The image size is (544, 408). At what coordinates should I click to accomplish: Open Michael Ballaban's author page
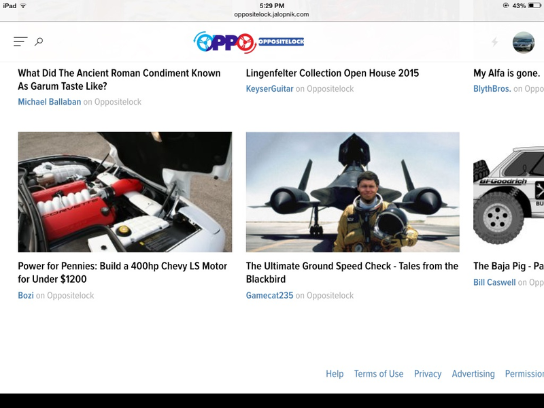(49, 101)
